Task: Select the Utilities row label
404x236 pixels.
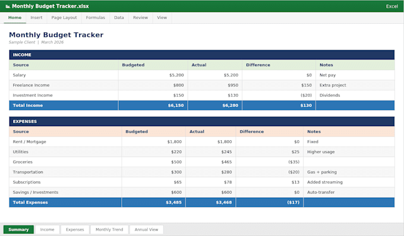Action: [x=21, y=152]
